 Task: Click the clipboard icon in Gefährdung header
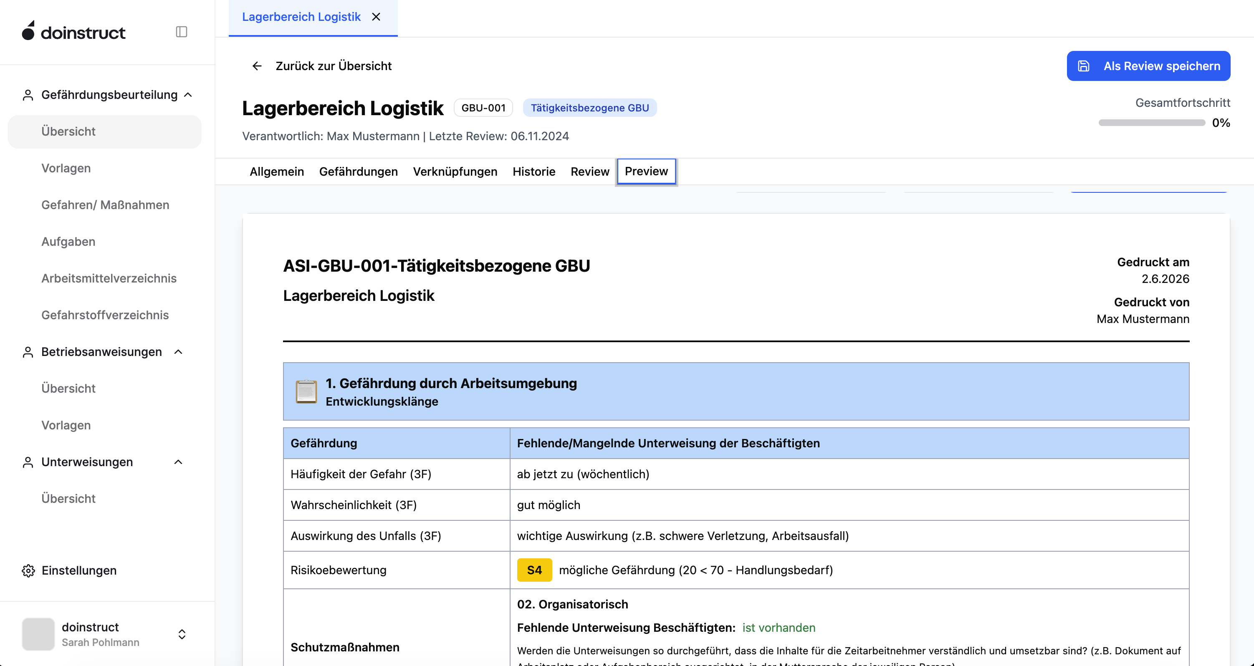[306, 391]
